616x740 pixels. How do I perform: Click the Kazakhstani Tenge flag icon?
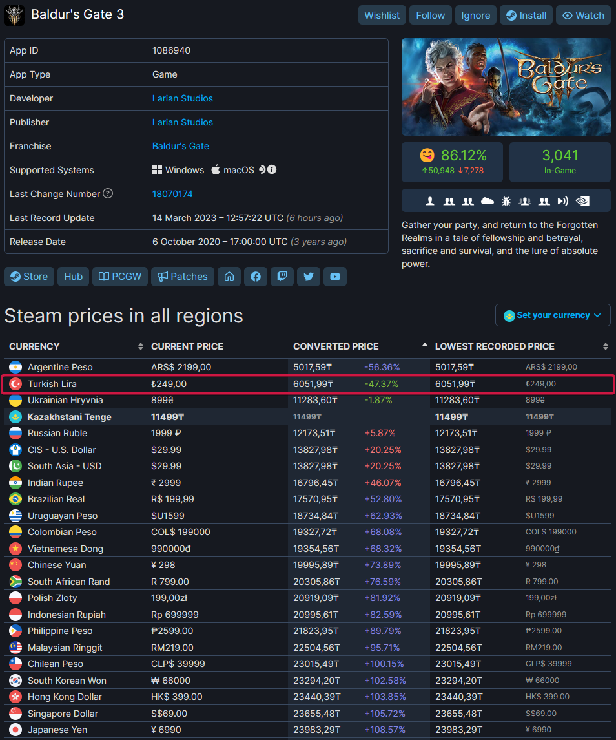pyautogui.click(x=15, y=417)
